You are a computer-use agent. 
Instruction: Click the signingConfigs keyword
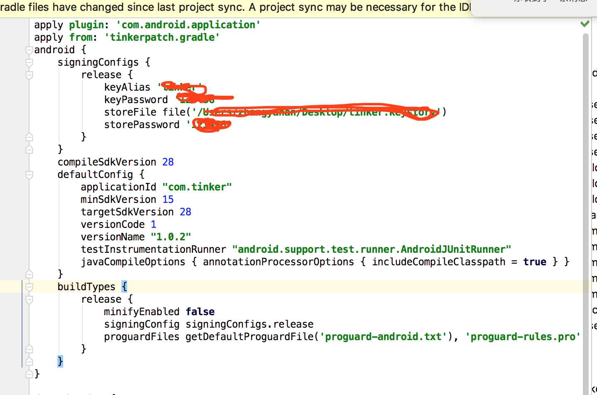(98, 62)
